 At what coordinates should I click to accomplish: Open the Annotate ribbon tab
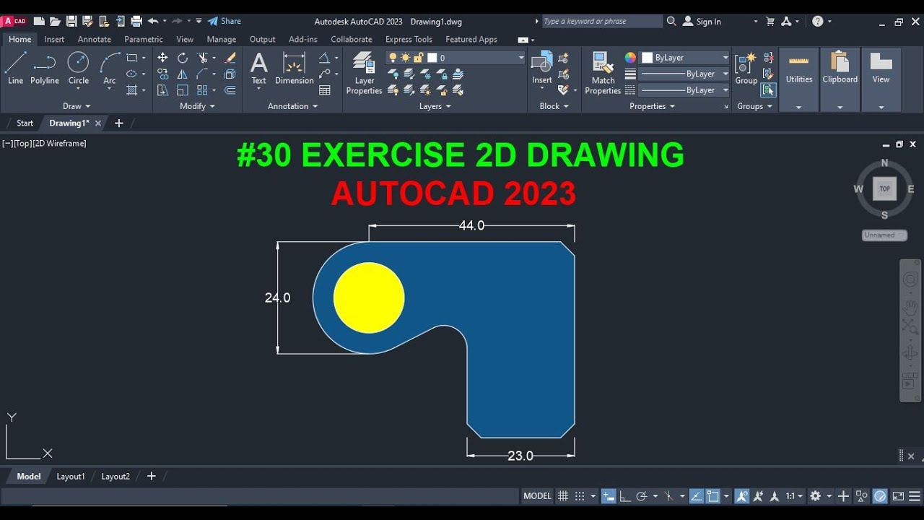[x=95, y=39]
